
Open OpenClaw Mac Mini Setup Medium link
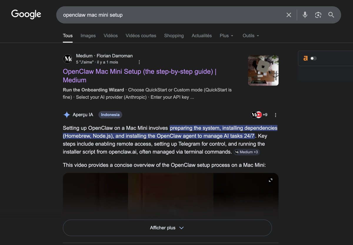tap(140, 76)
